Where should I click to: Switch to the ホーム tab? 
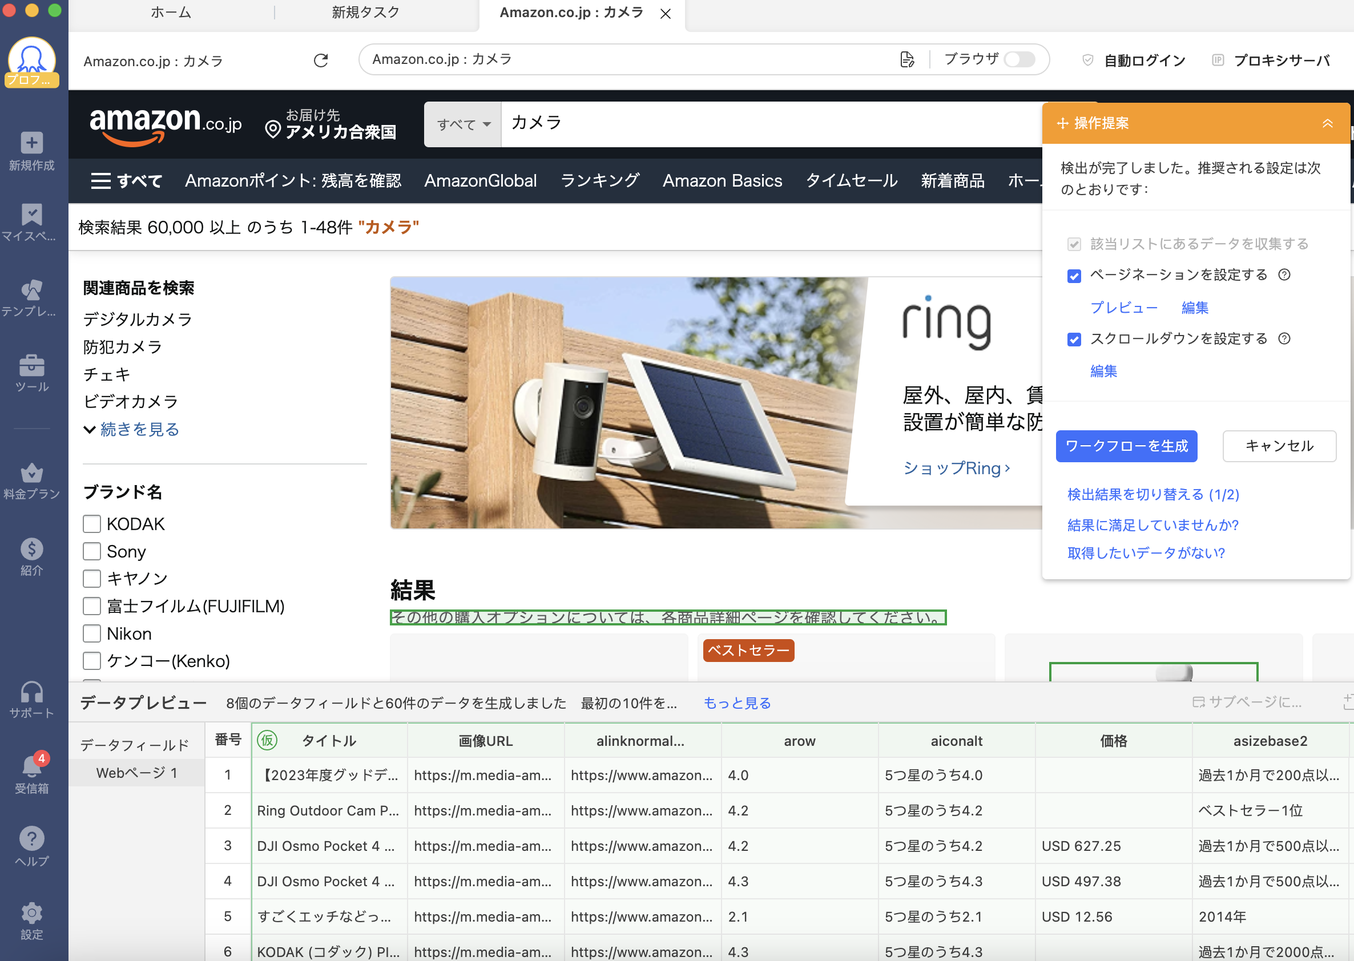(x=171, y=13)
